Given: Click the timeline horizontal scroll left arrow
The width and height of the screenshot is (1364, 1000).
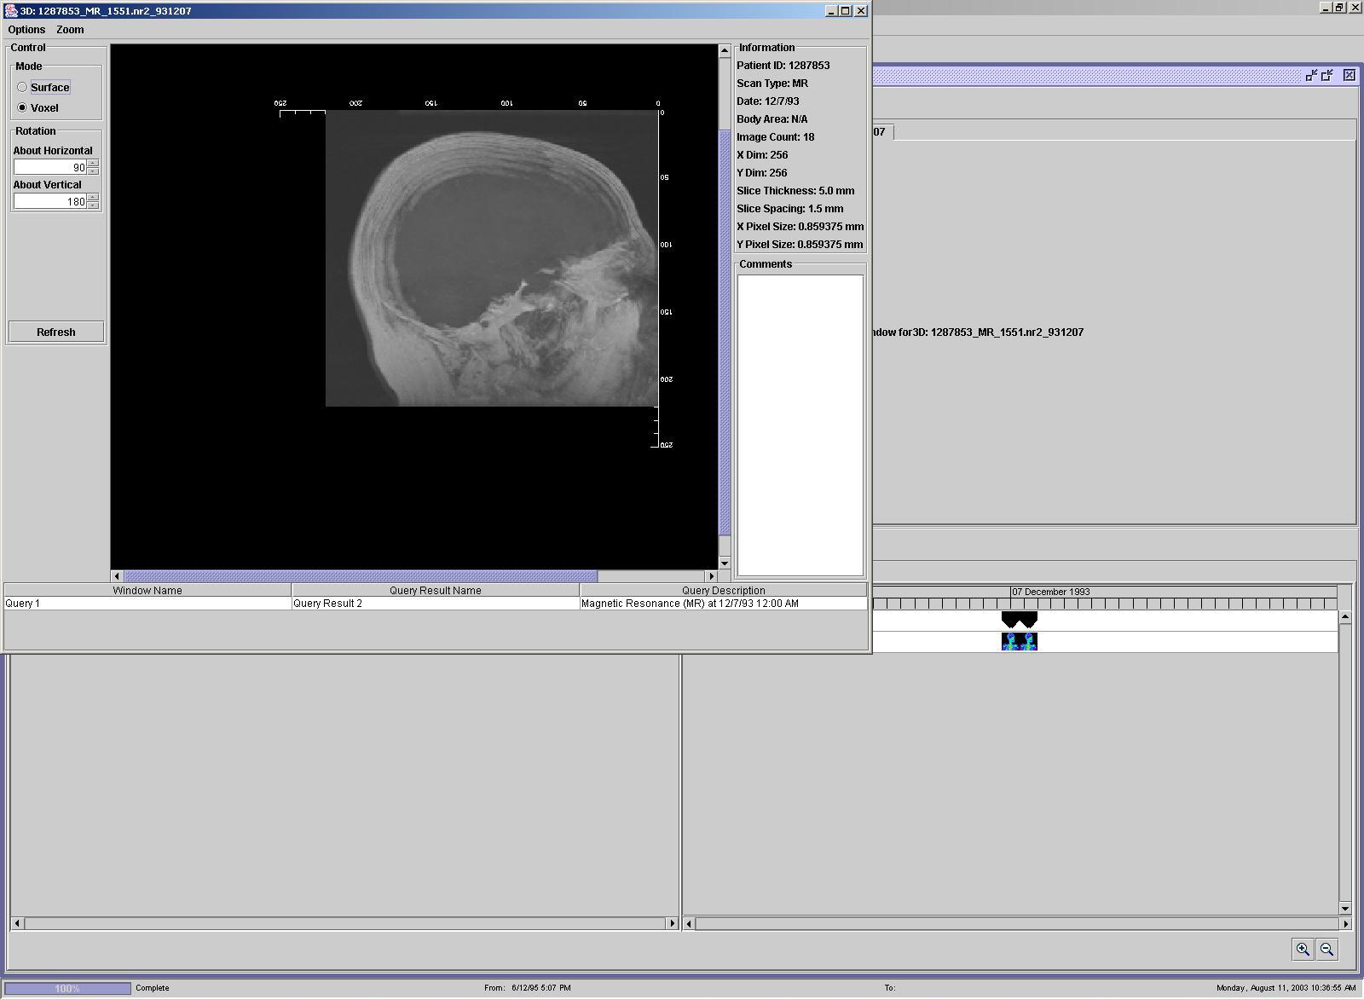Looking at the screenshot, I should (690, 923).
